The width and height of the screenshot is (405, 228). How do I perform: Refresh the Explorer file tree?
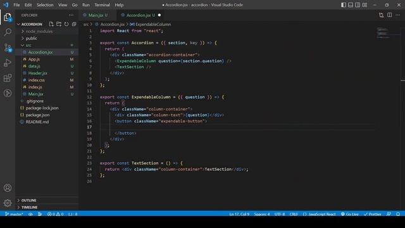pyautogui.click(x=66, y=24)
